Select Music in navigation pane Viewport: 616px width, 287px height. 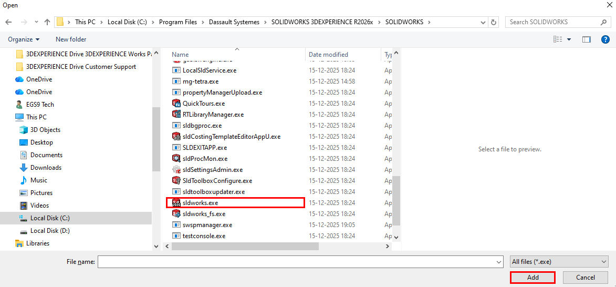tap(38, 180)
